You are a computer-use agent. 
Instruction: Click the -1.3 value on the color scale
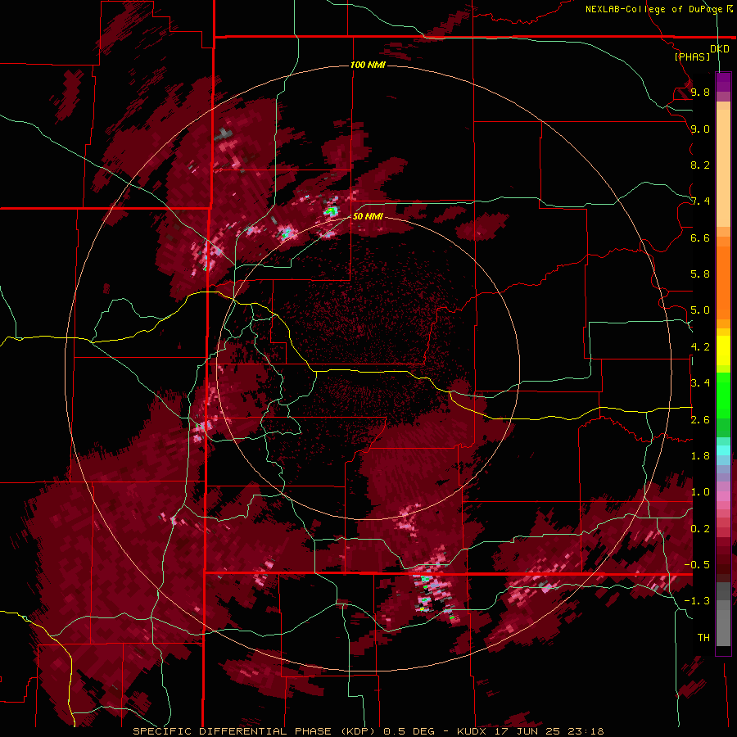point(697,601)
